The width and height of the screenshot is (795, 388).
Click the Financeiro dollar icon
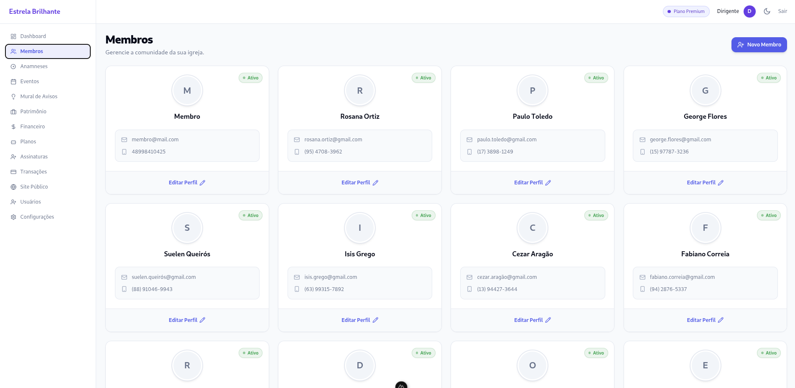click(13, 127)
